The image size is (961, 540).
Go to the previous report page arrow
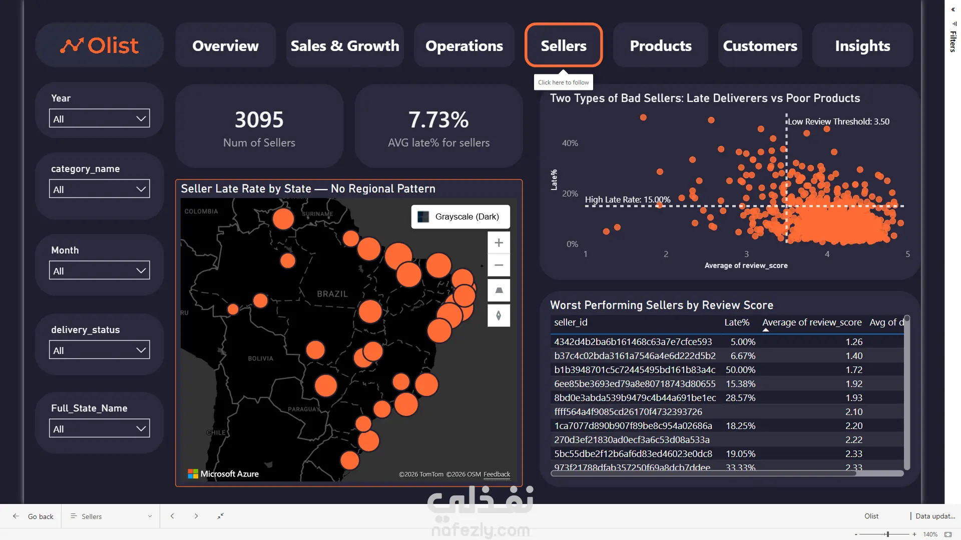coord(172,516)
